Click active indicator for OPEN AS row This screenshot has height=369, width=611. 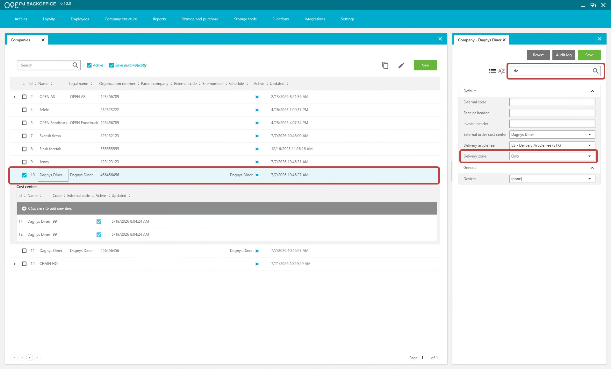pos(257,97)
